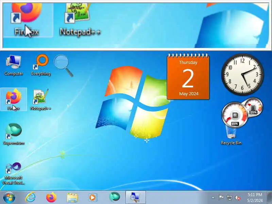The width and height of the screenshot is (272, 204).
Task: Click the "Everything" label text
Action: point(41,73)
